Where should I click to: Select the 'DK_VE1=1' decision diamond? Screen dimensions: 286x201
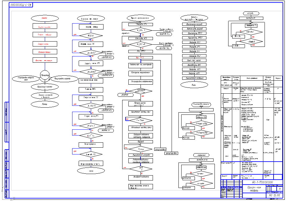tap(91, 53)
